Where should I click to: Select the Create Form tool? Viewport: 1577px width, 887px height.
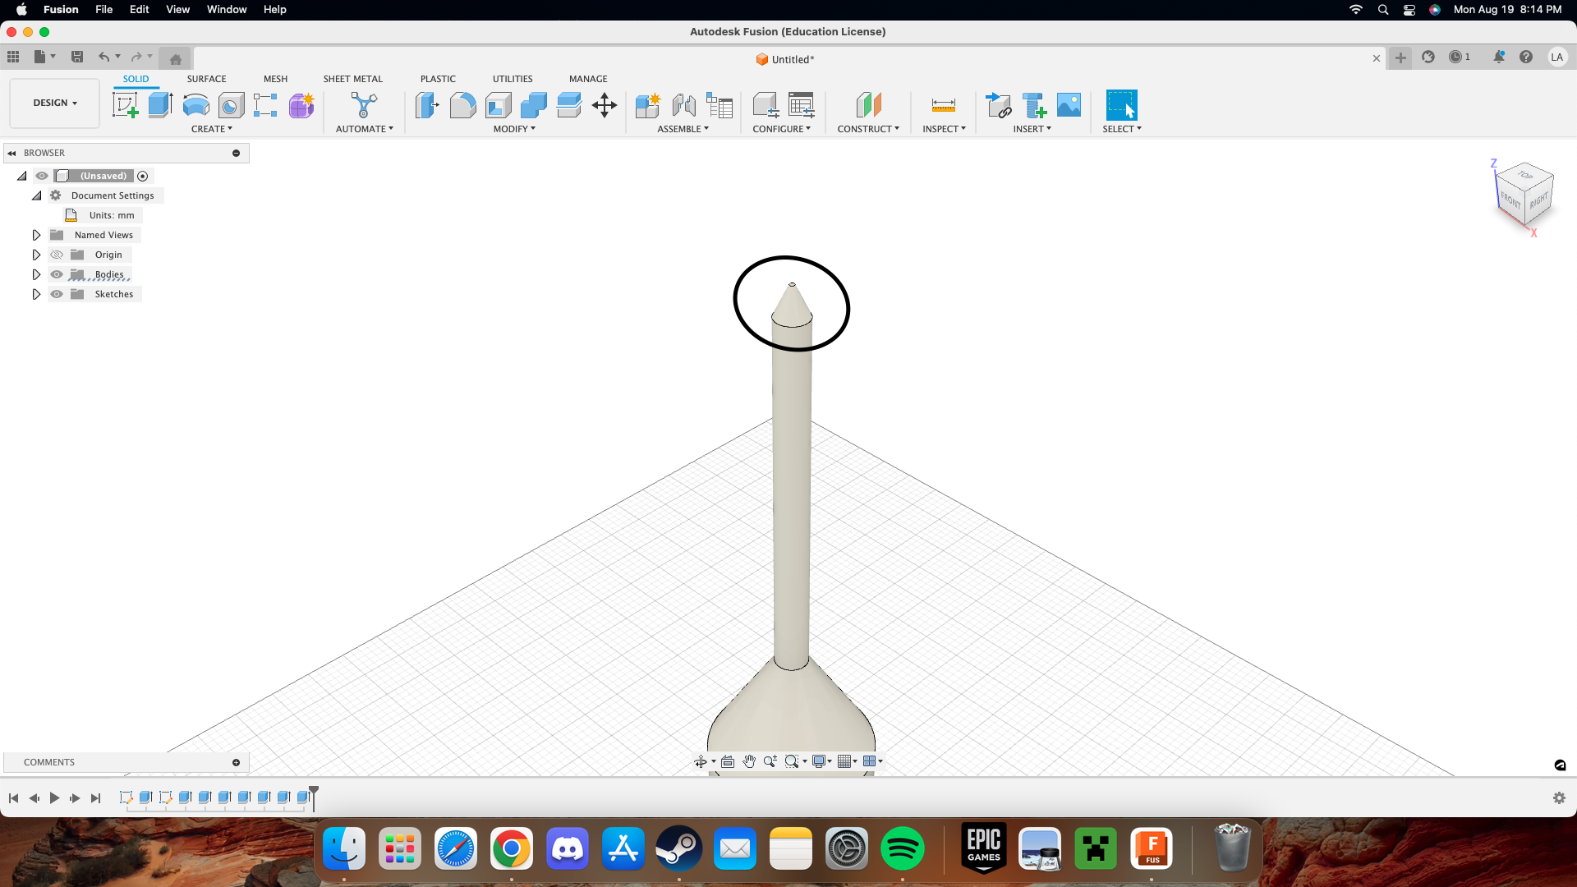tap(301, 105)
